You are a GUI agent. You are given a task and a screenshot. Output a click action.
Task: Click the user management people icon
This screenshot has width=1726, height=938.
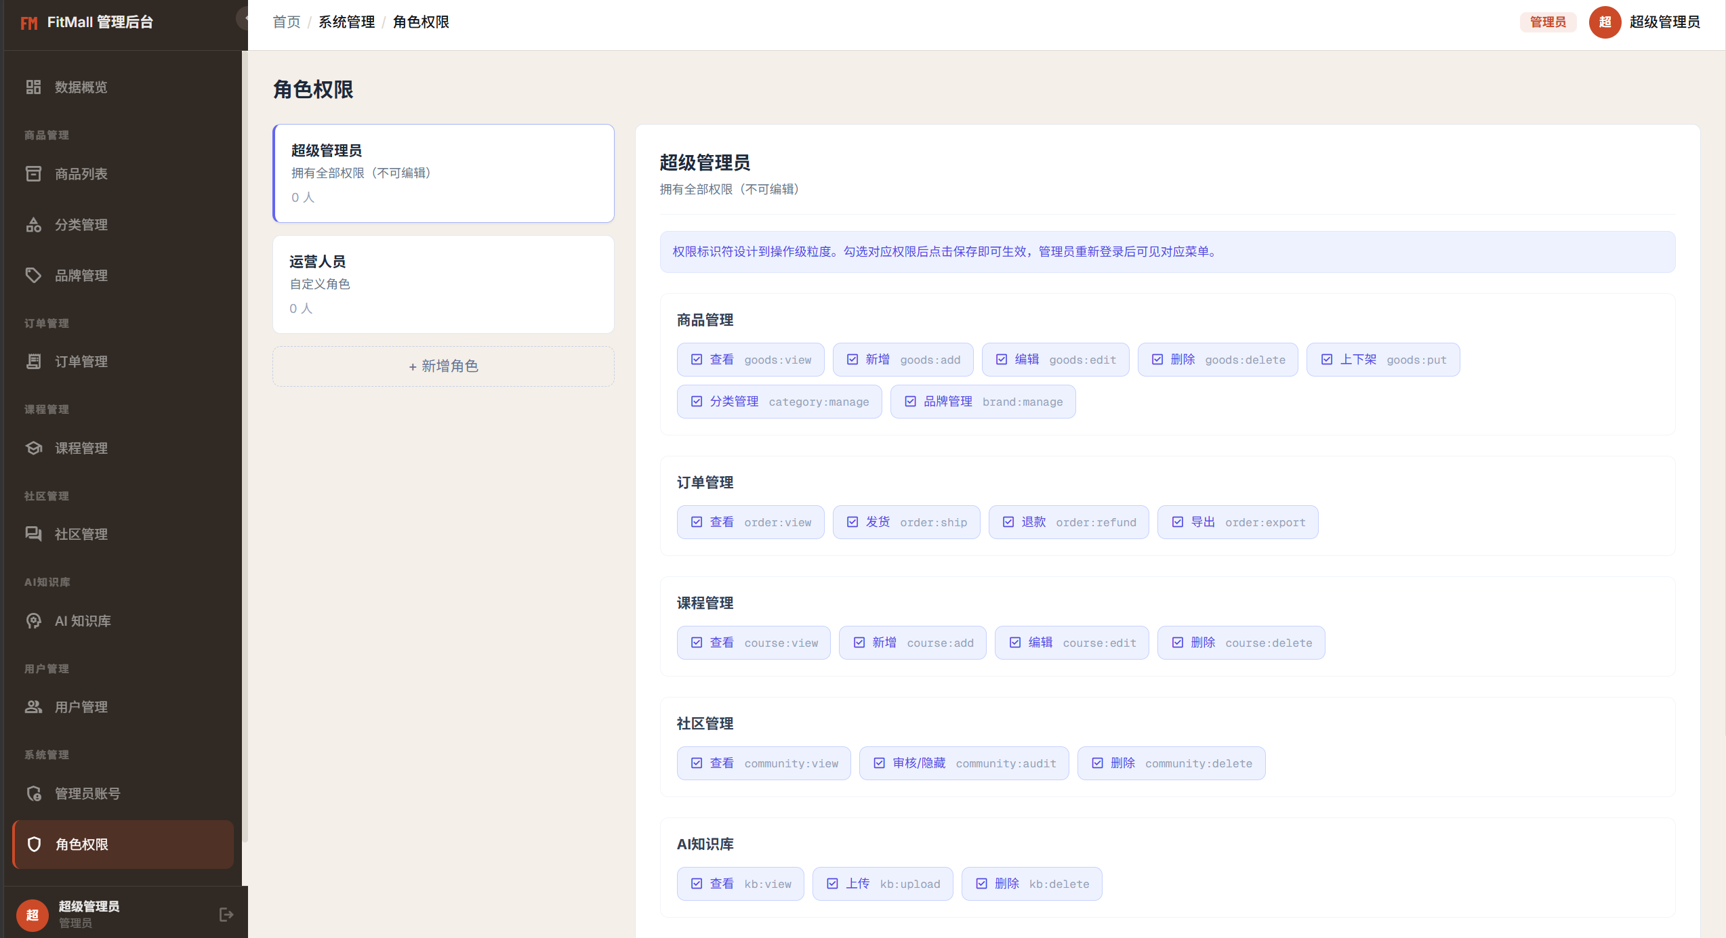tap(33, 706)
